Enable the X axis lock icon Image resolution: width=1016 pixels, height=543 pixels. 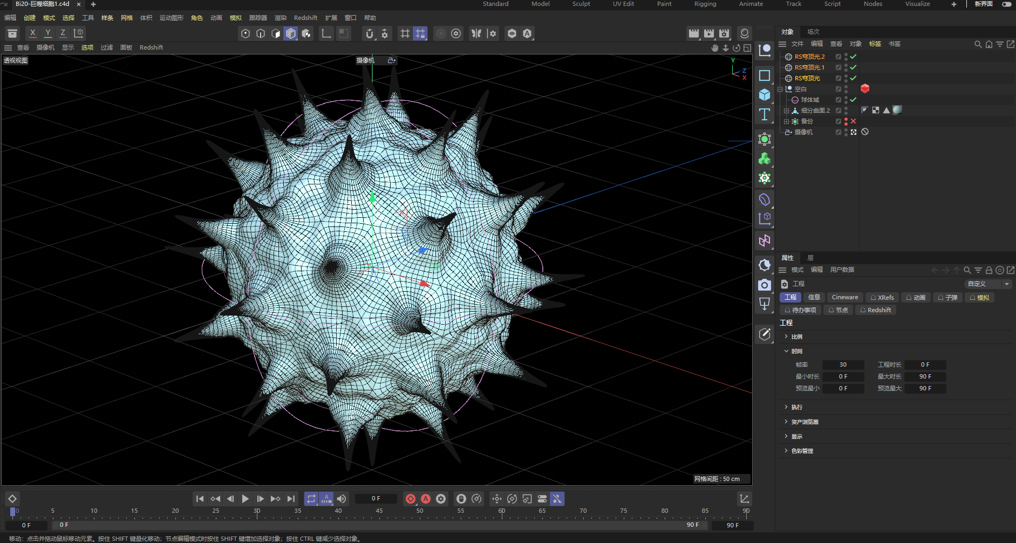tap(33, 33)
